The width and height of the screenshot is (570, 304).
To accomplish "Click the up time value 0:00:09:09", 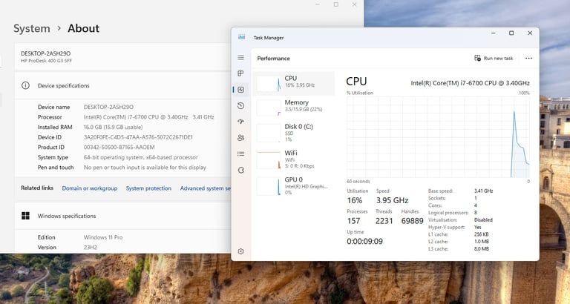I will (x=364, y=241).
